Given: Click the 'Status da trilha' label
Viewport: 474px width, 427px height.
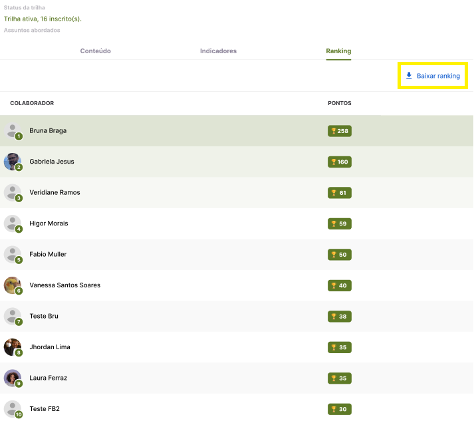Looking at the screenshot, I should tap(24, 7).
